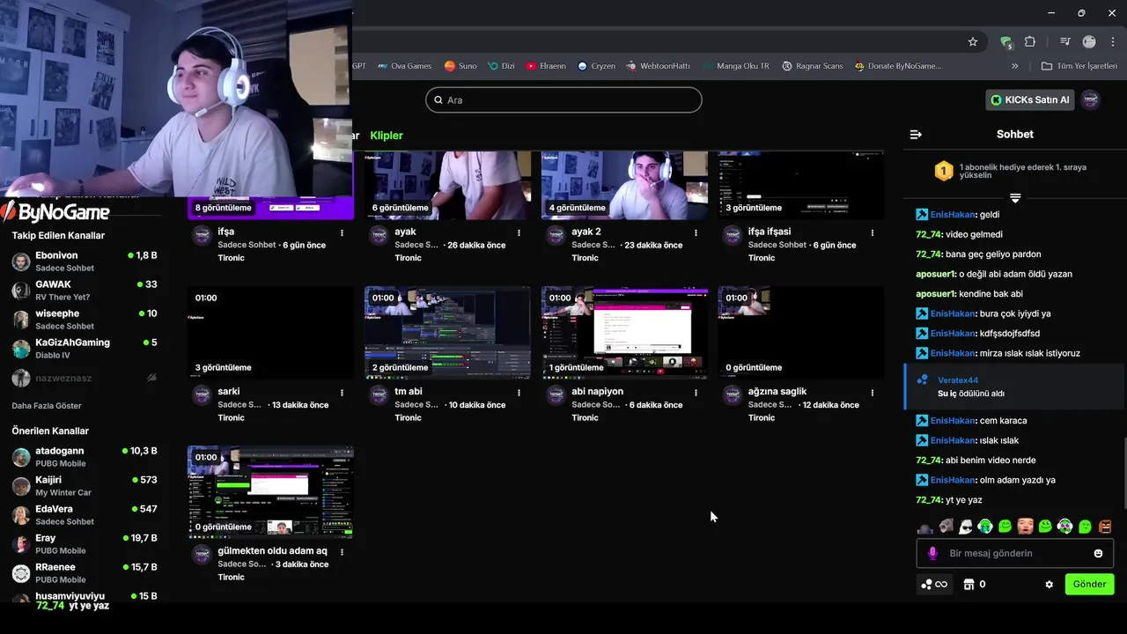Collapse the Sohbet chat panel
Screen dimensions: 1127x634
916,135
